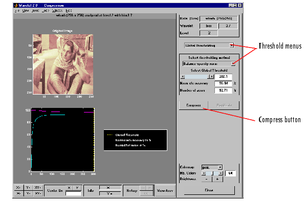Click the X+ zoom button

pyautogui.click(x=18, y=188)
